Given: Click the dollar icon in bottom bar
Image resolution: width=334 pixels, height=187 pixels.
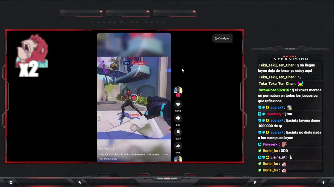Looking at the screenshot, I should 255,182.
